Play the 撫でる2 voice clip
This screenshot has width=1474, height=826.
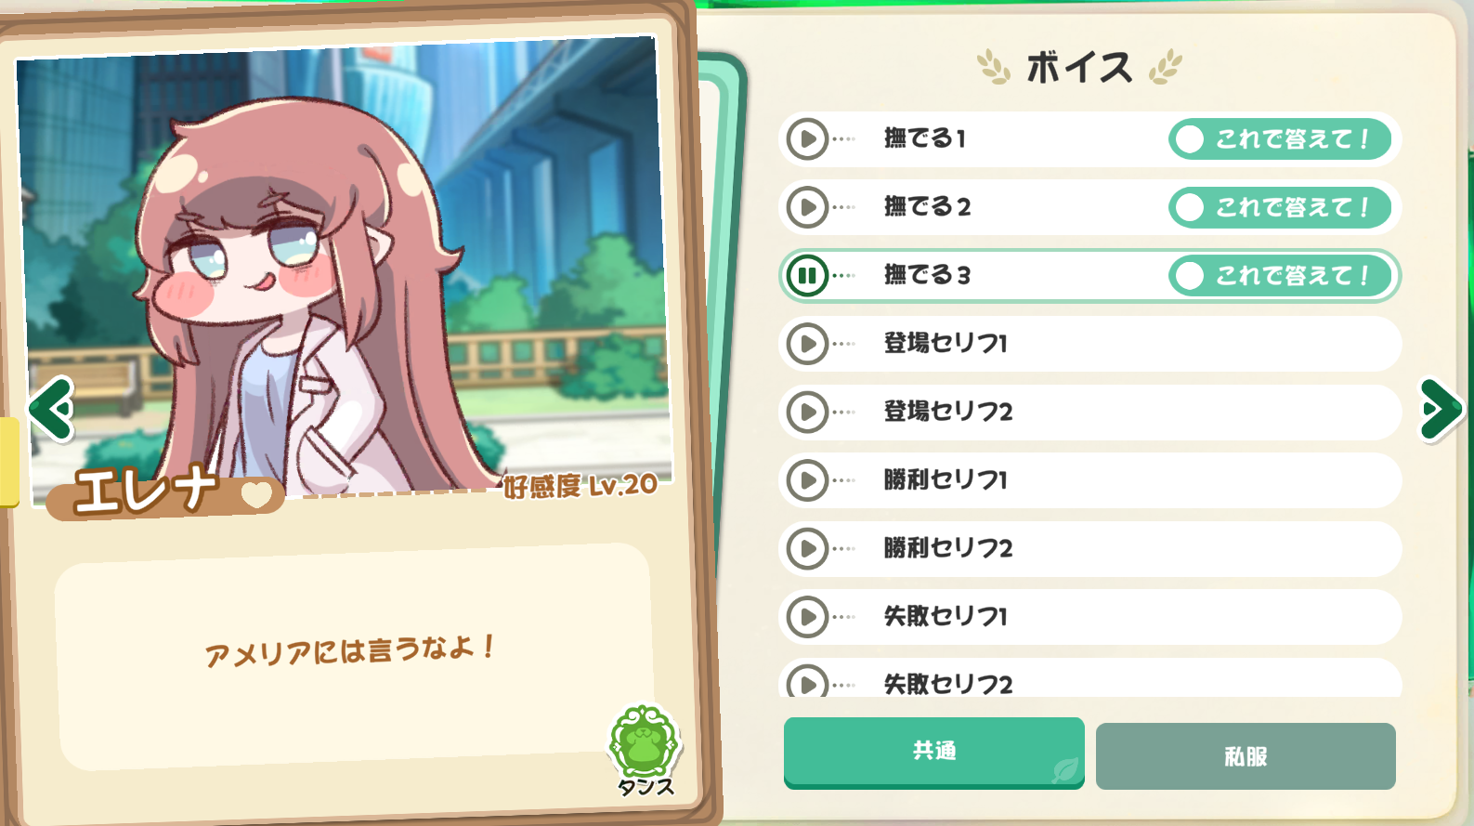tap(807, 207)
